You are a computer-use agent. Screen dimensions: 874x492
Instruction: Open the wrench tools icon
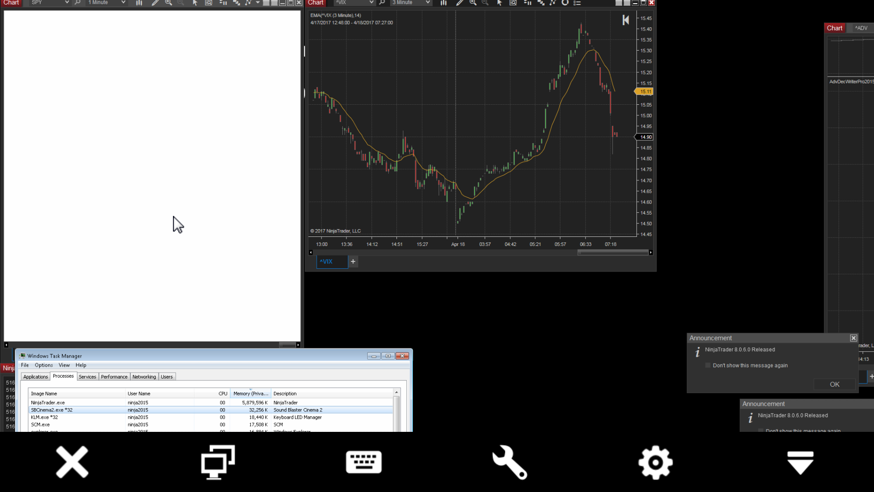[x=509, y=462]
